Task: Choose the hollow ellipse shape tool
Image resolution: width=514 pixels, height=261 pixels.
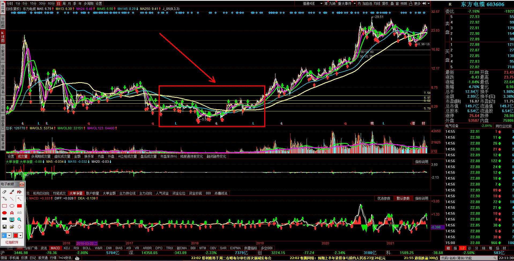Action: [x=12, y=206]
